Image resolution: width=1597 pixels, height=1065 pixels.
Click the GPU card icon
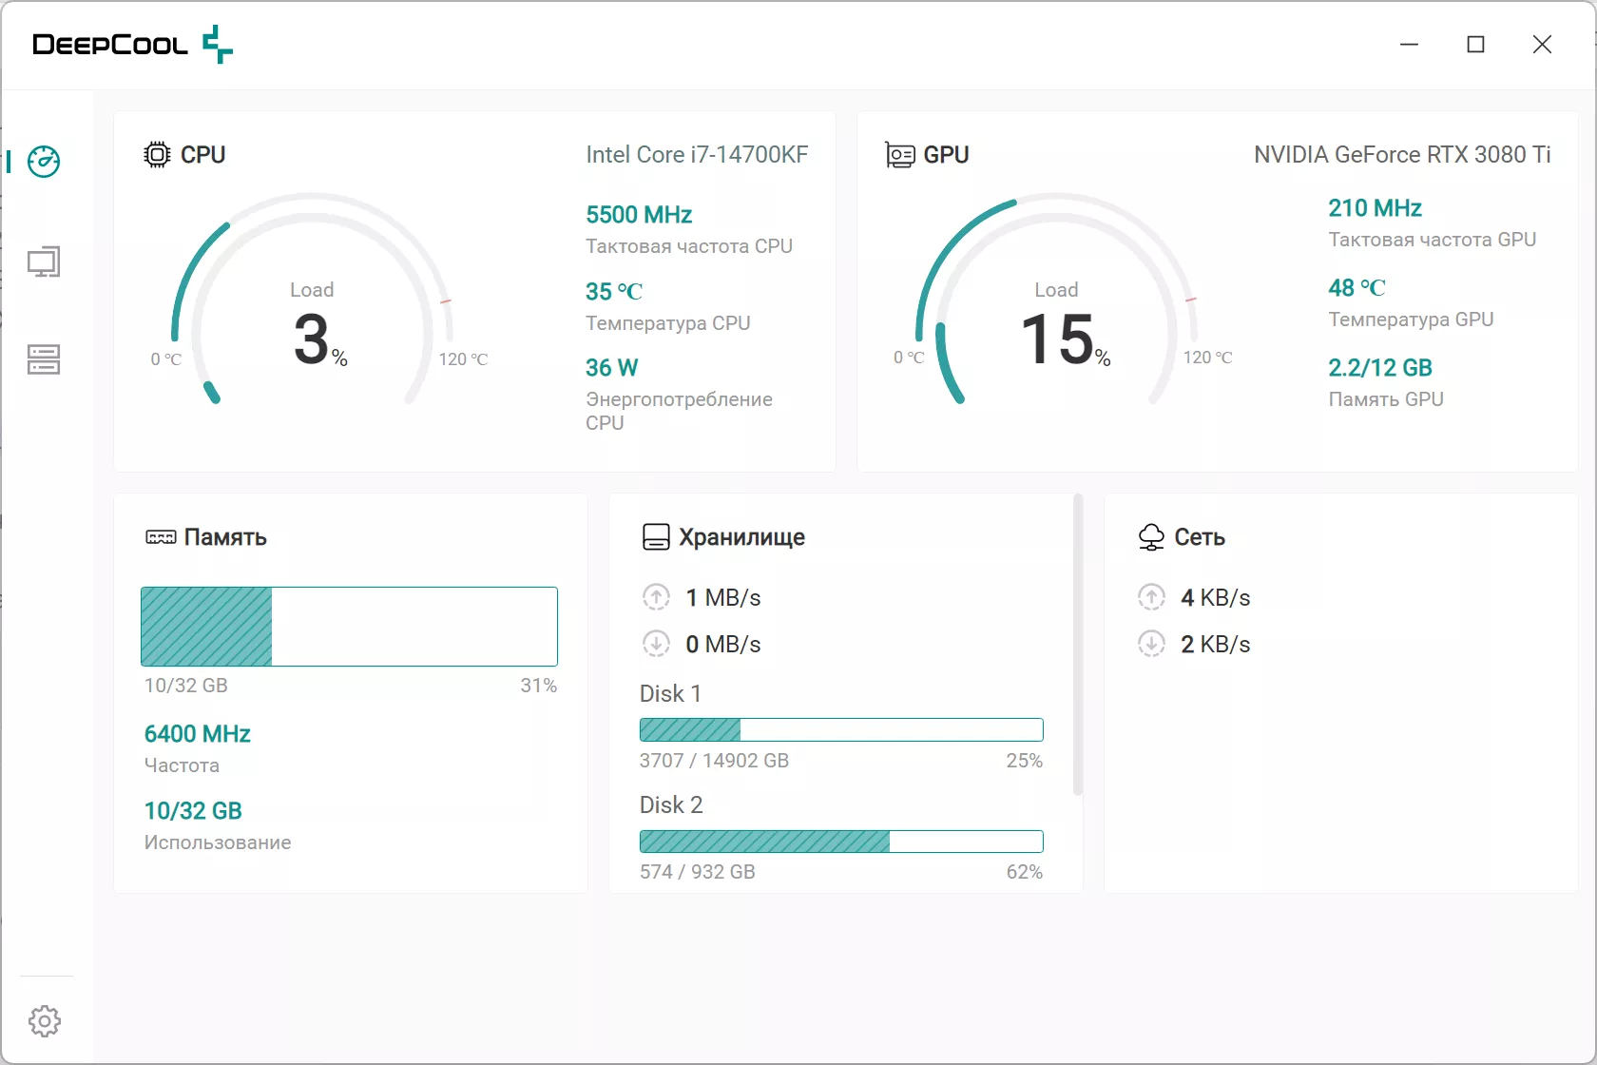click(x=900, y=155)
